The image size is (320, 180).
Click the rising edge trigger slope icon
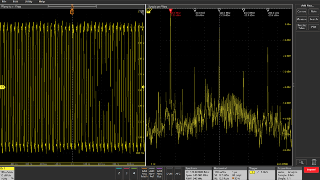[257, 172]
